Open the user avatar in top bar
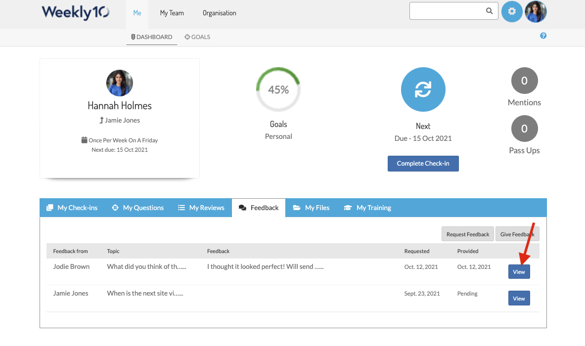585x346 pixels. coord(536,11)
